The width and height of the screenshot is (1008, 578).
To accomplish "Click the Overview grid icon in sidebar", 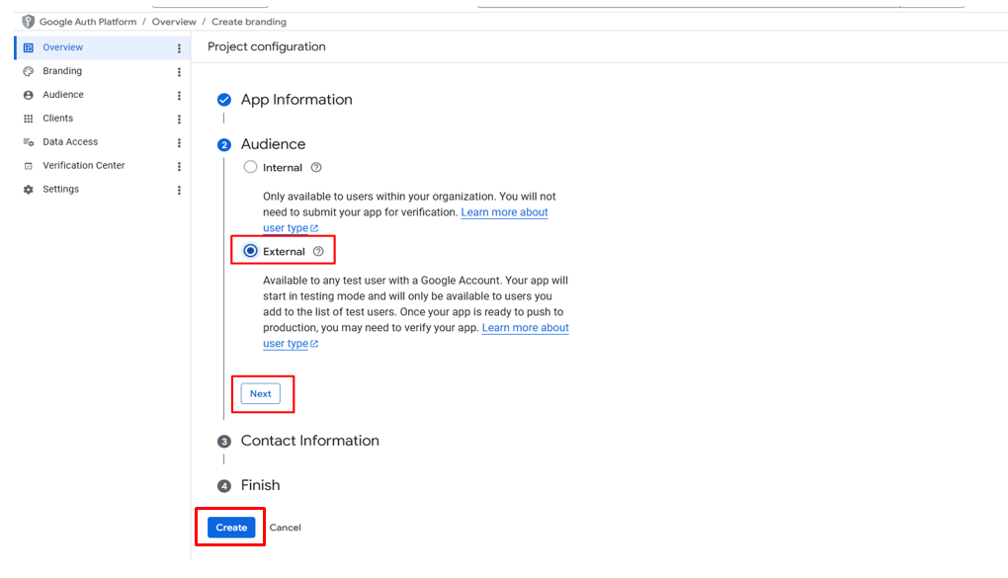I will (29, 47).
